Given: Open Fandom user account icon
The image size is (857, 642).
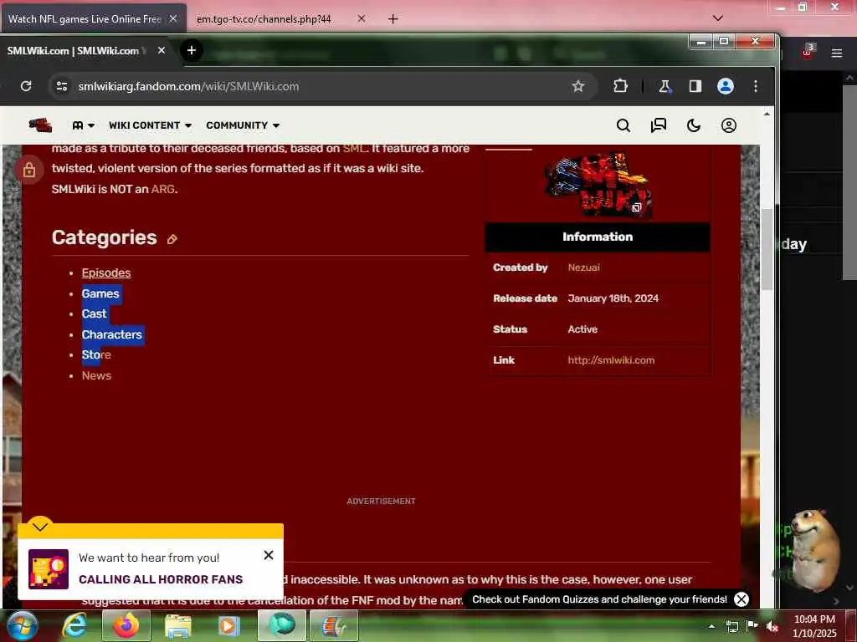Looking at the screenshot, I should tap(729, 125).
